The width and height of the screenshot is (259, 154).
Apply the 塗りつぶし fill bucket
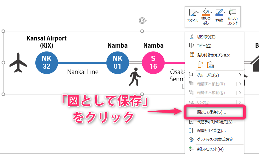click(205, 16)
